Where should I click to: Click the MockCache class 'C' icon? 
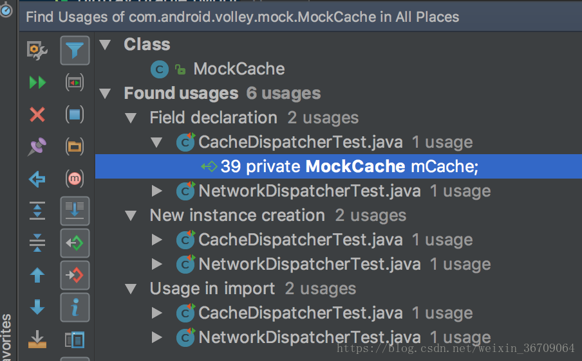point(160,69)
